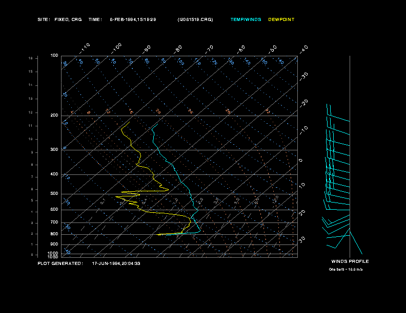The height and width of the screenshot is (313, 406).
Task: Click the -100 isotherm label at top
Action: [x=116, y=49]
